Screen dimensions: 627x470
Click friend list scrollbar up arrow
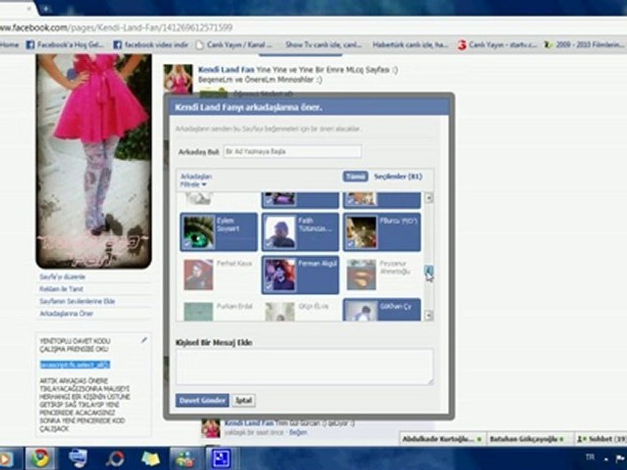(428, 197)
